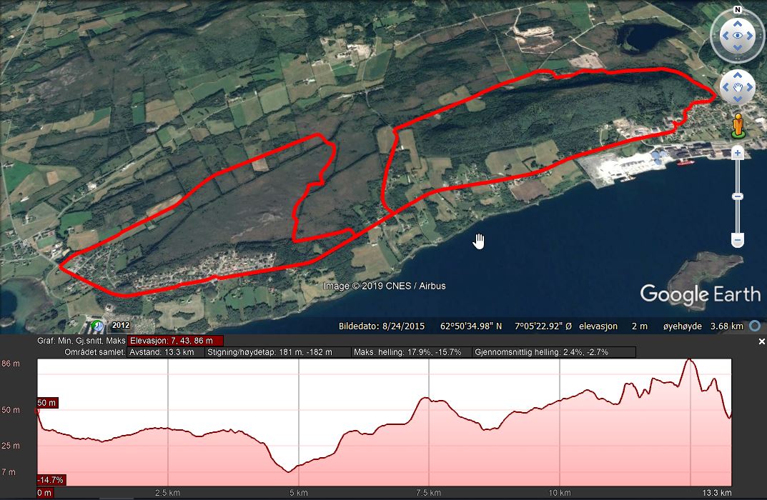Click the 'Gjennomsnittlig helling: 2.4%, -2.7%' value

[554, 352]
